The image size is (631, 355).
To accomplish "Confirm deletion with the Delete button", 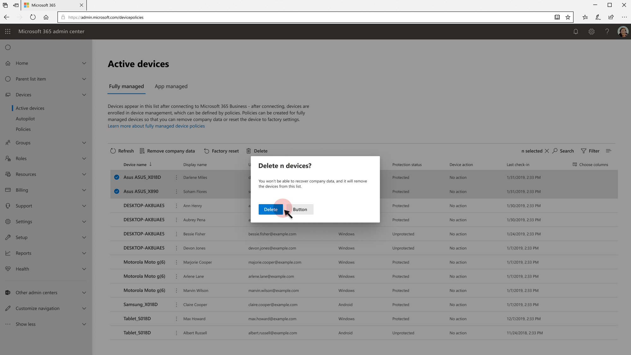I will pos(270,209).
